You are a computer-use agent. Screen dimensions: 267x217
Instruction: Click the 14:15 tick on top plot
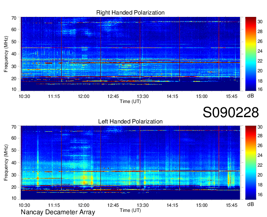(172, 96)
